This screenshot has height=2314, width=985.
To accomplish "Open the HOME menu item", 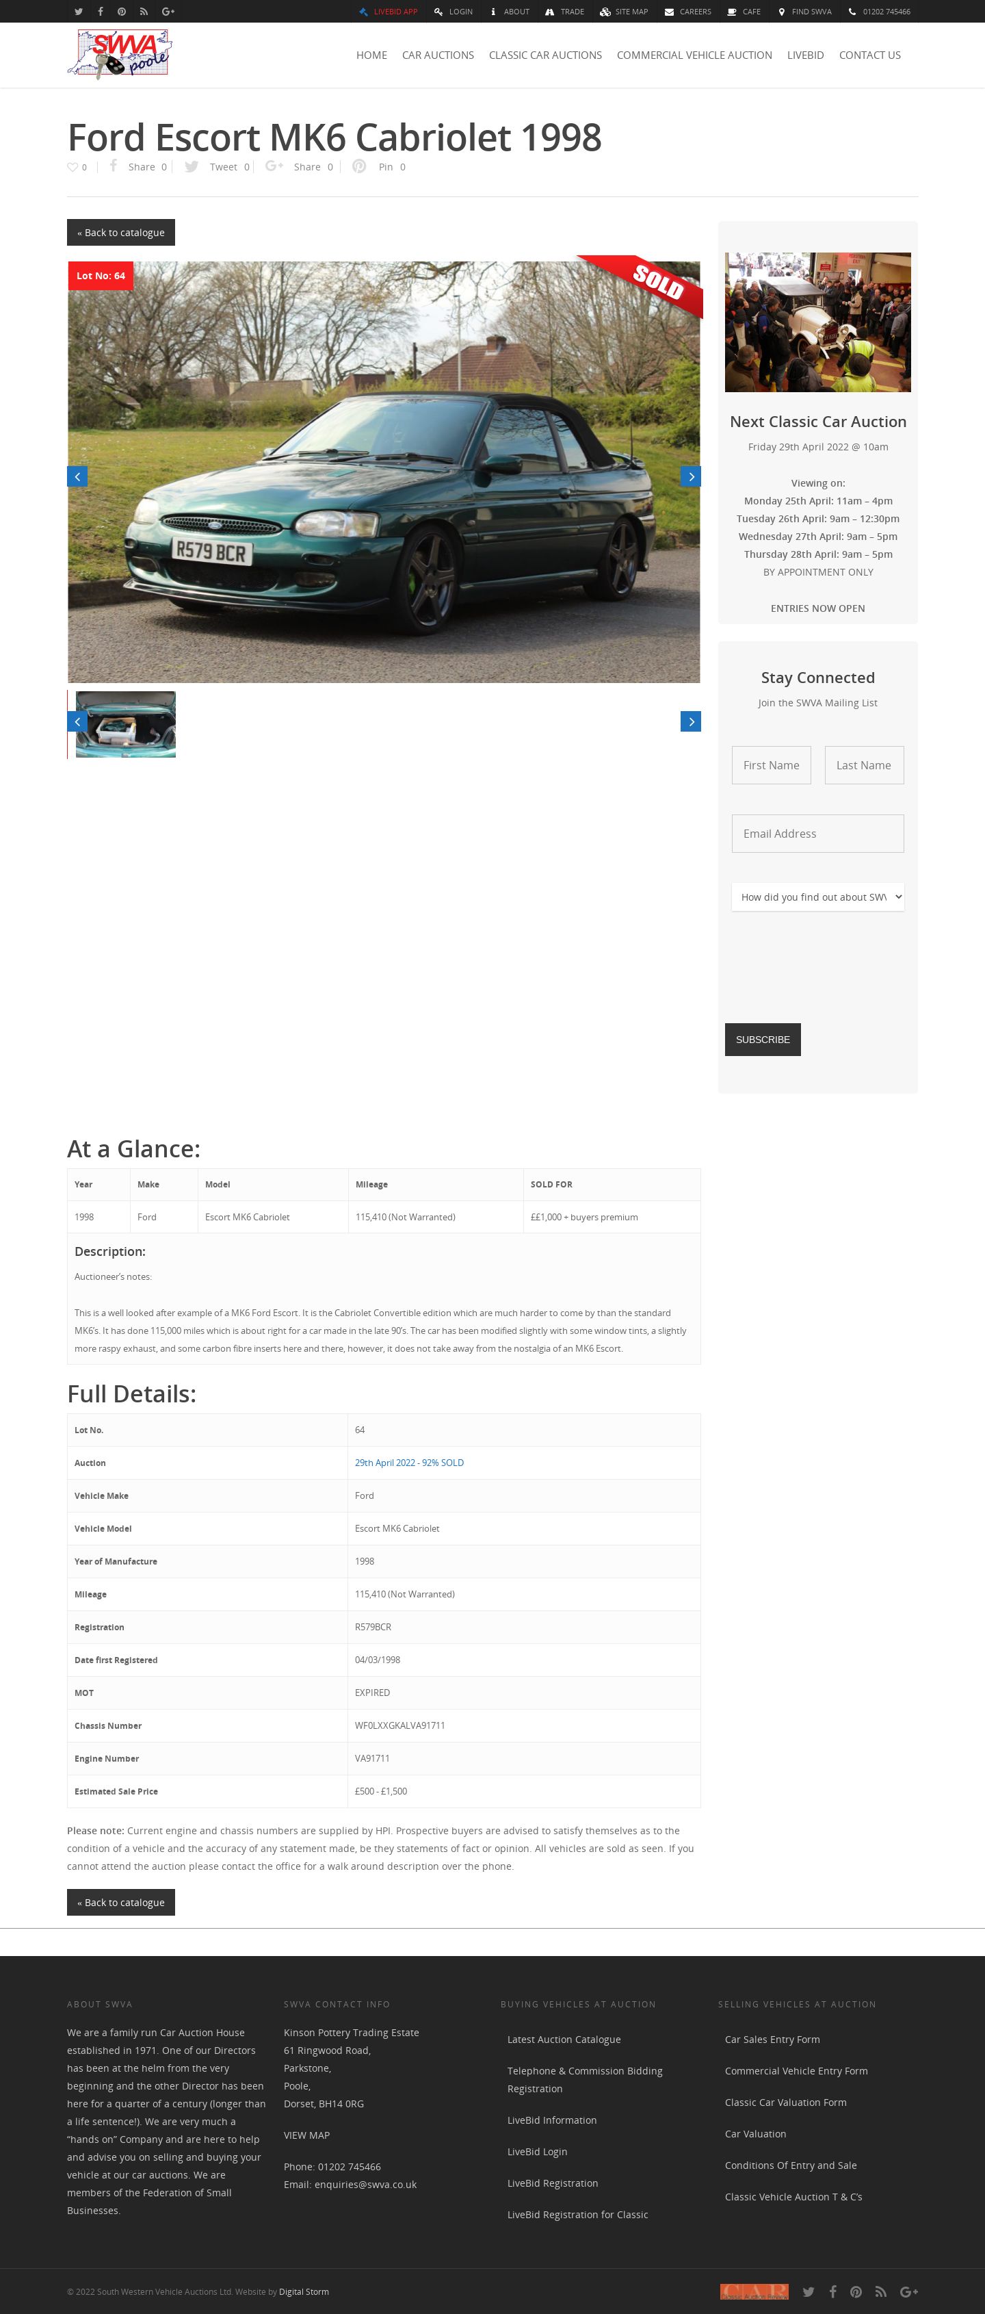I will tap(371, 55).
